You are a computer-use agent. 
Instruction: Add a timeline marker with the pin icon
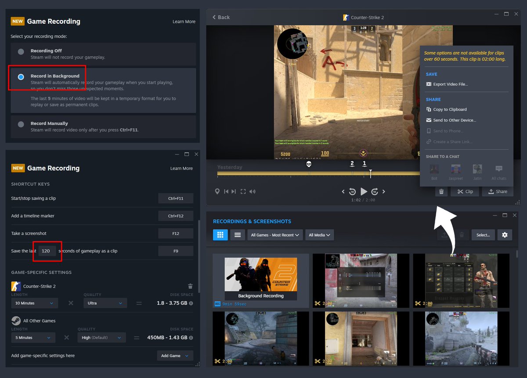(217, 191)
